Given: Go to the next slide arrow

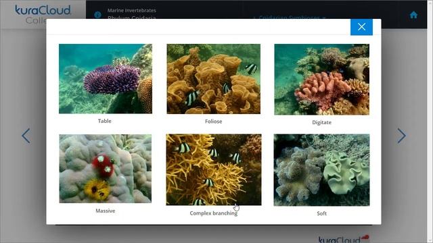Looking at the screenshot, I should [401, 136].
